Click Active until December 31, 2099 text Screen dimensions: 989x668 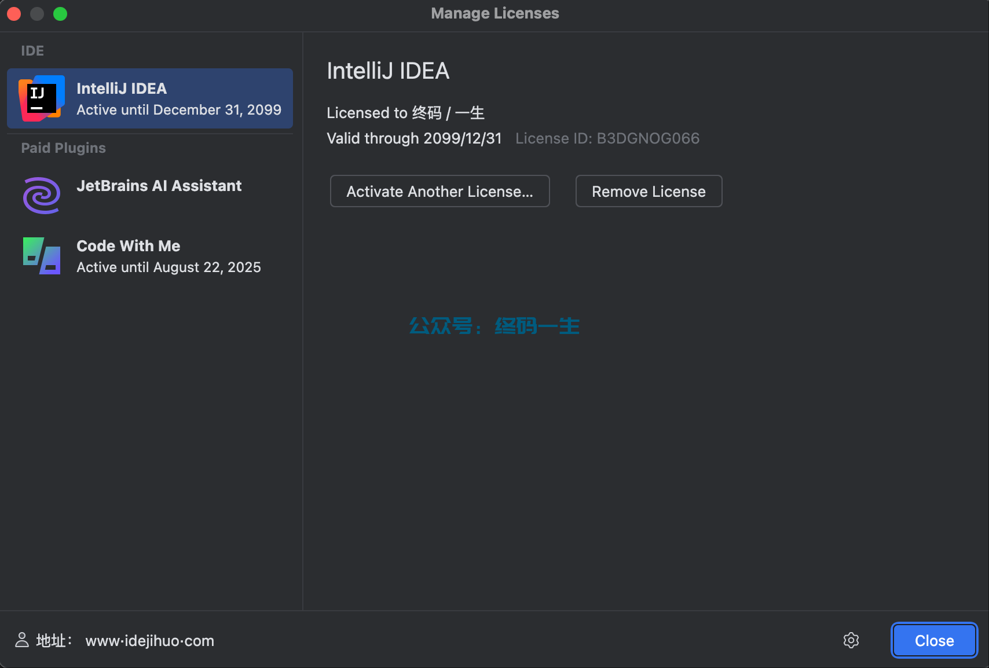(179, 110)
